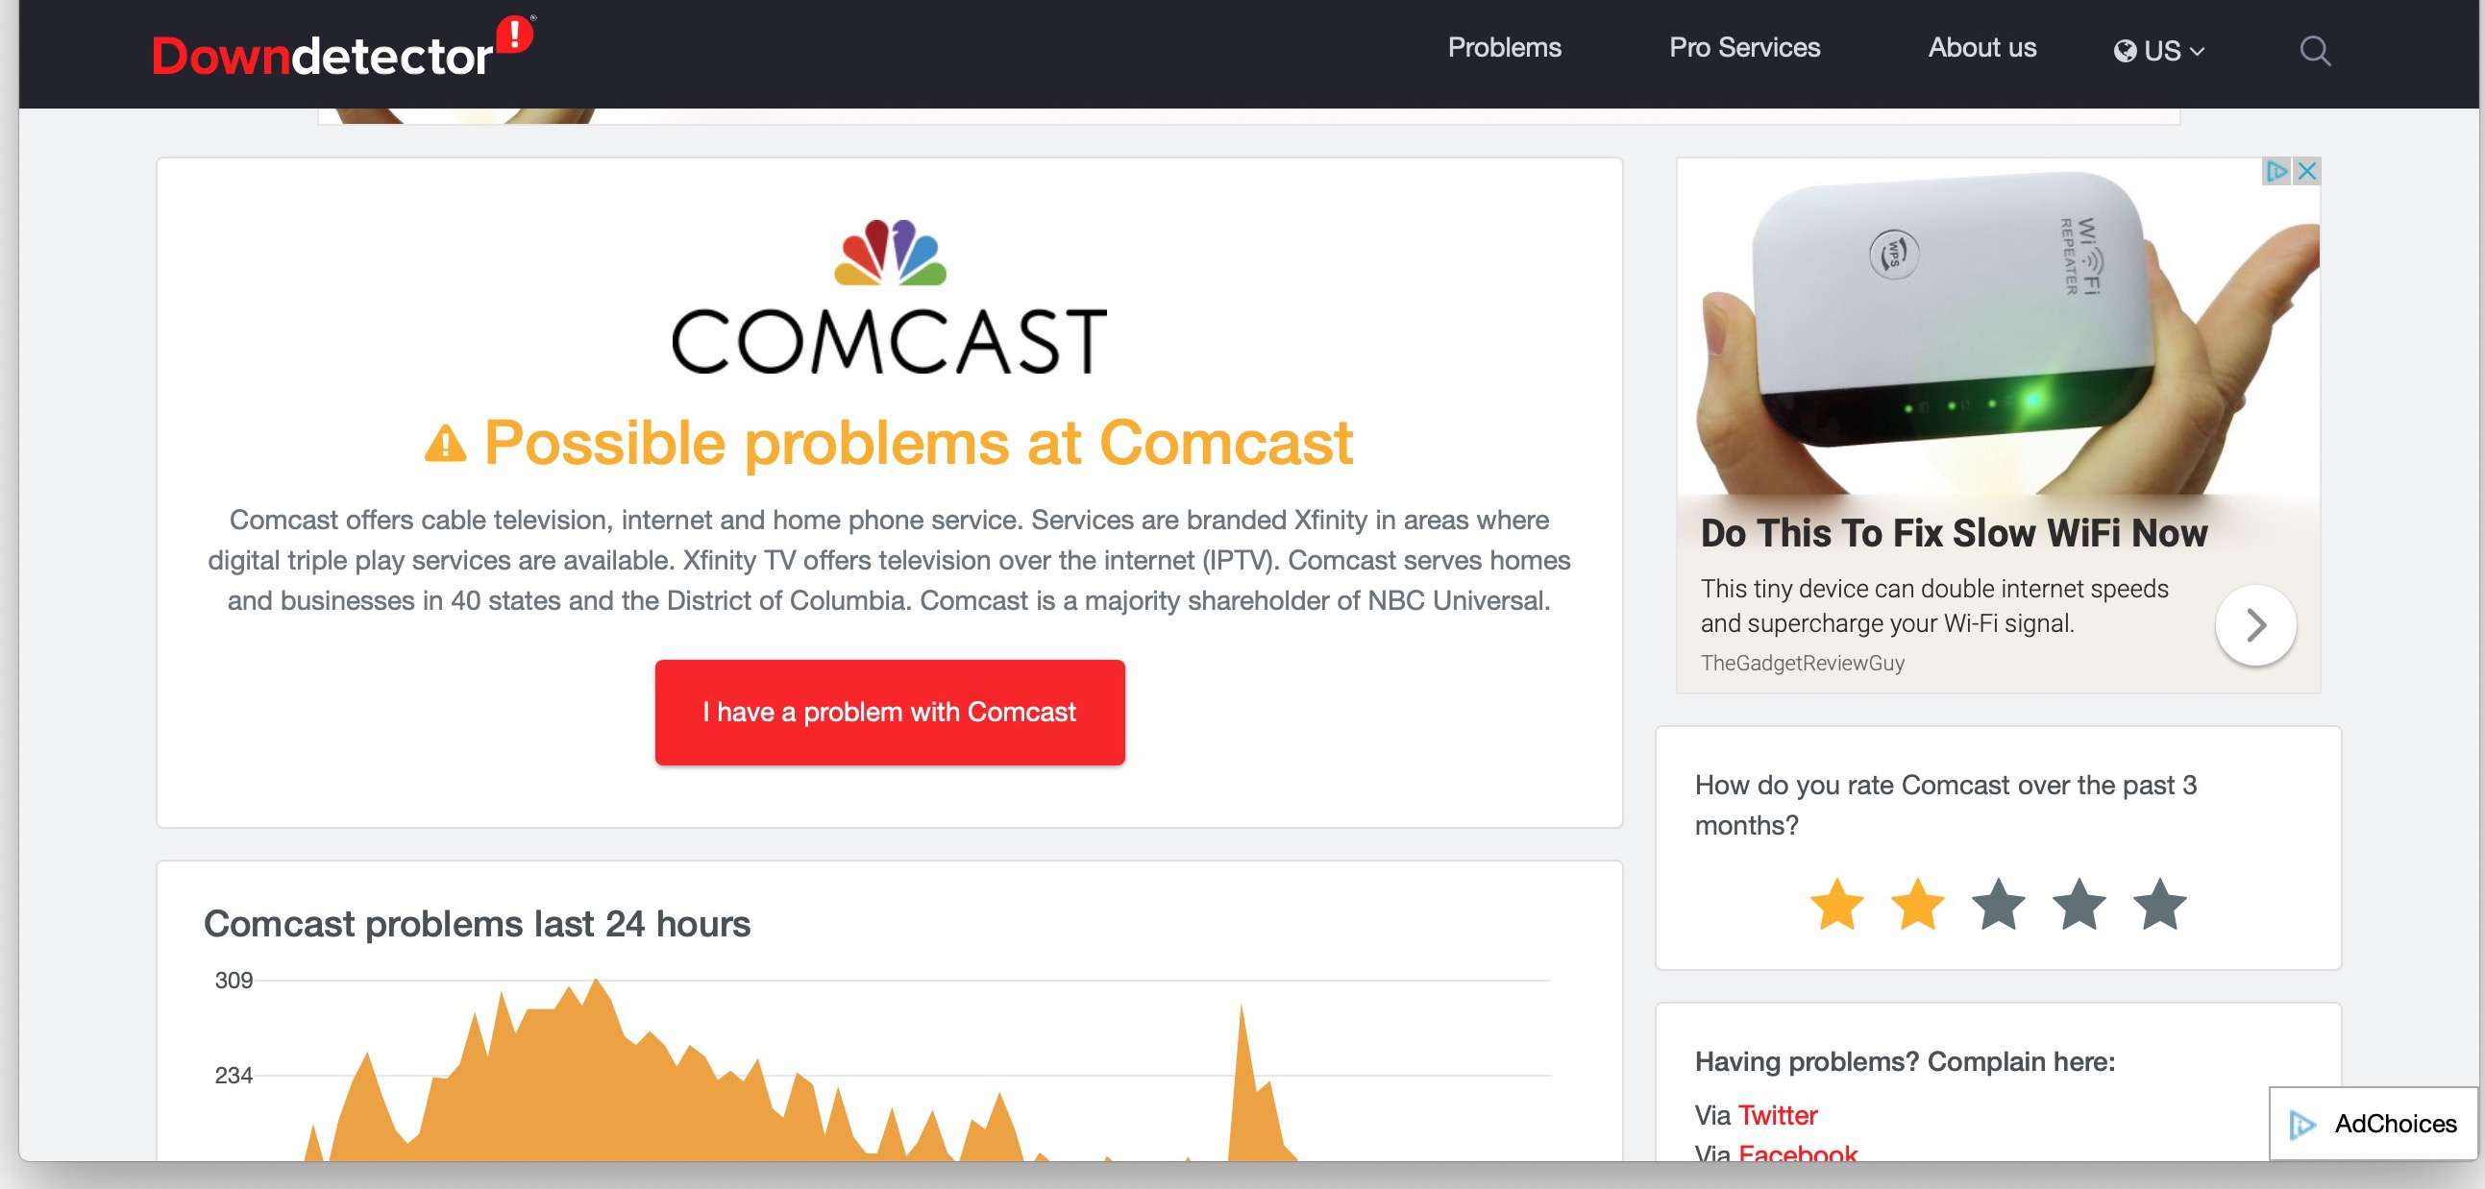This screenshot has height=1189, width=2485.
Task: Open the 'Problems' menu item
Action: 1502,47
